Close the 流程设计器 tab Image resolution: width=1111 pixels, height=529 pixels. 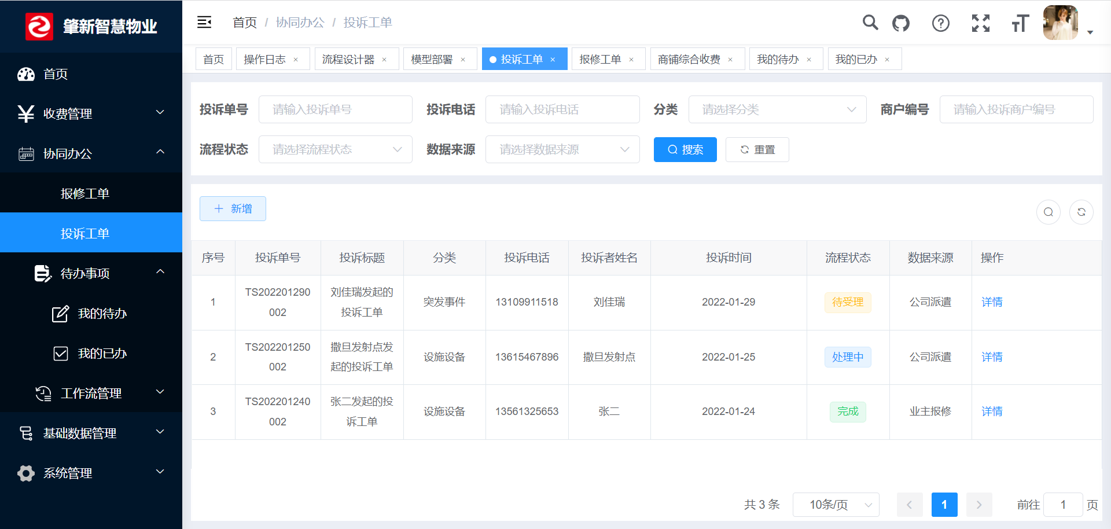(x=384, y=60)
